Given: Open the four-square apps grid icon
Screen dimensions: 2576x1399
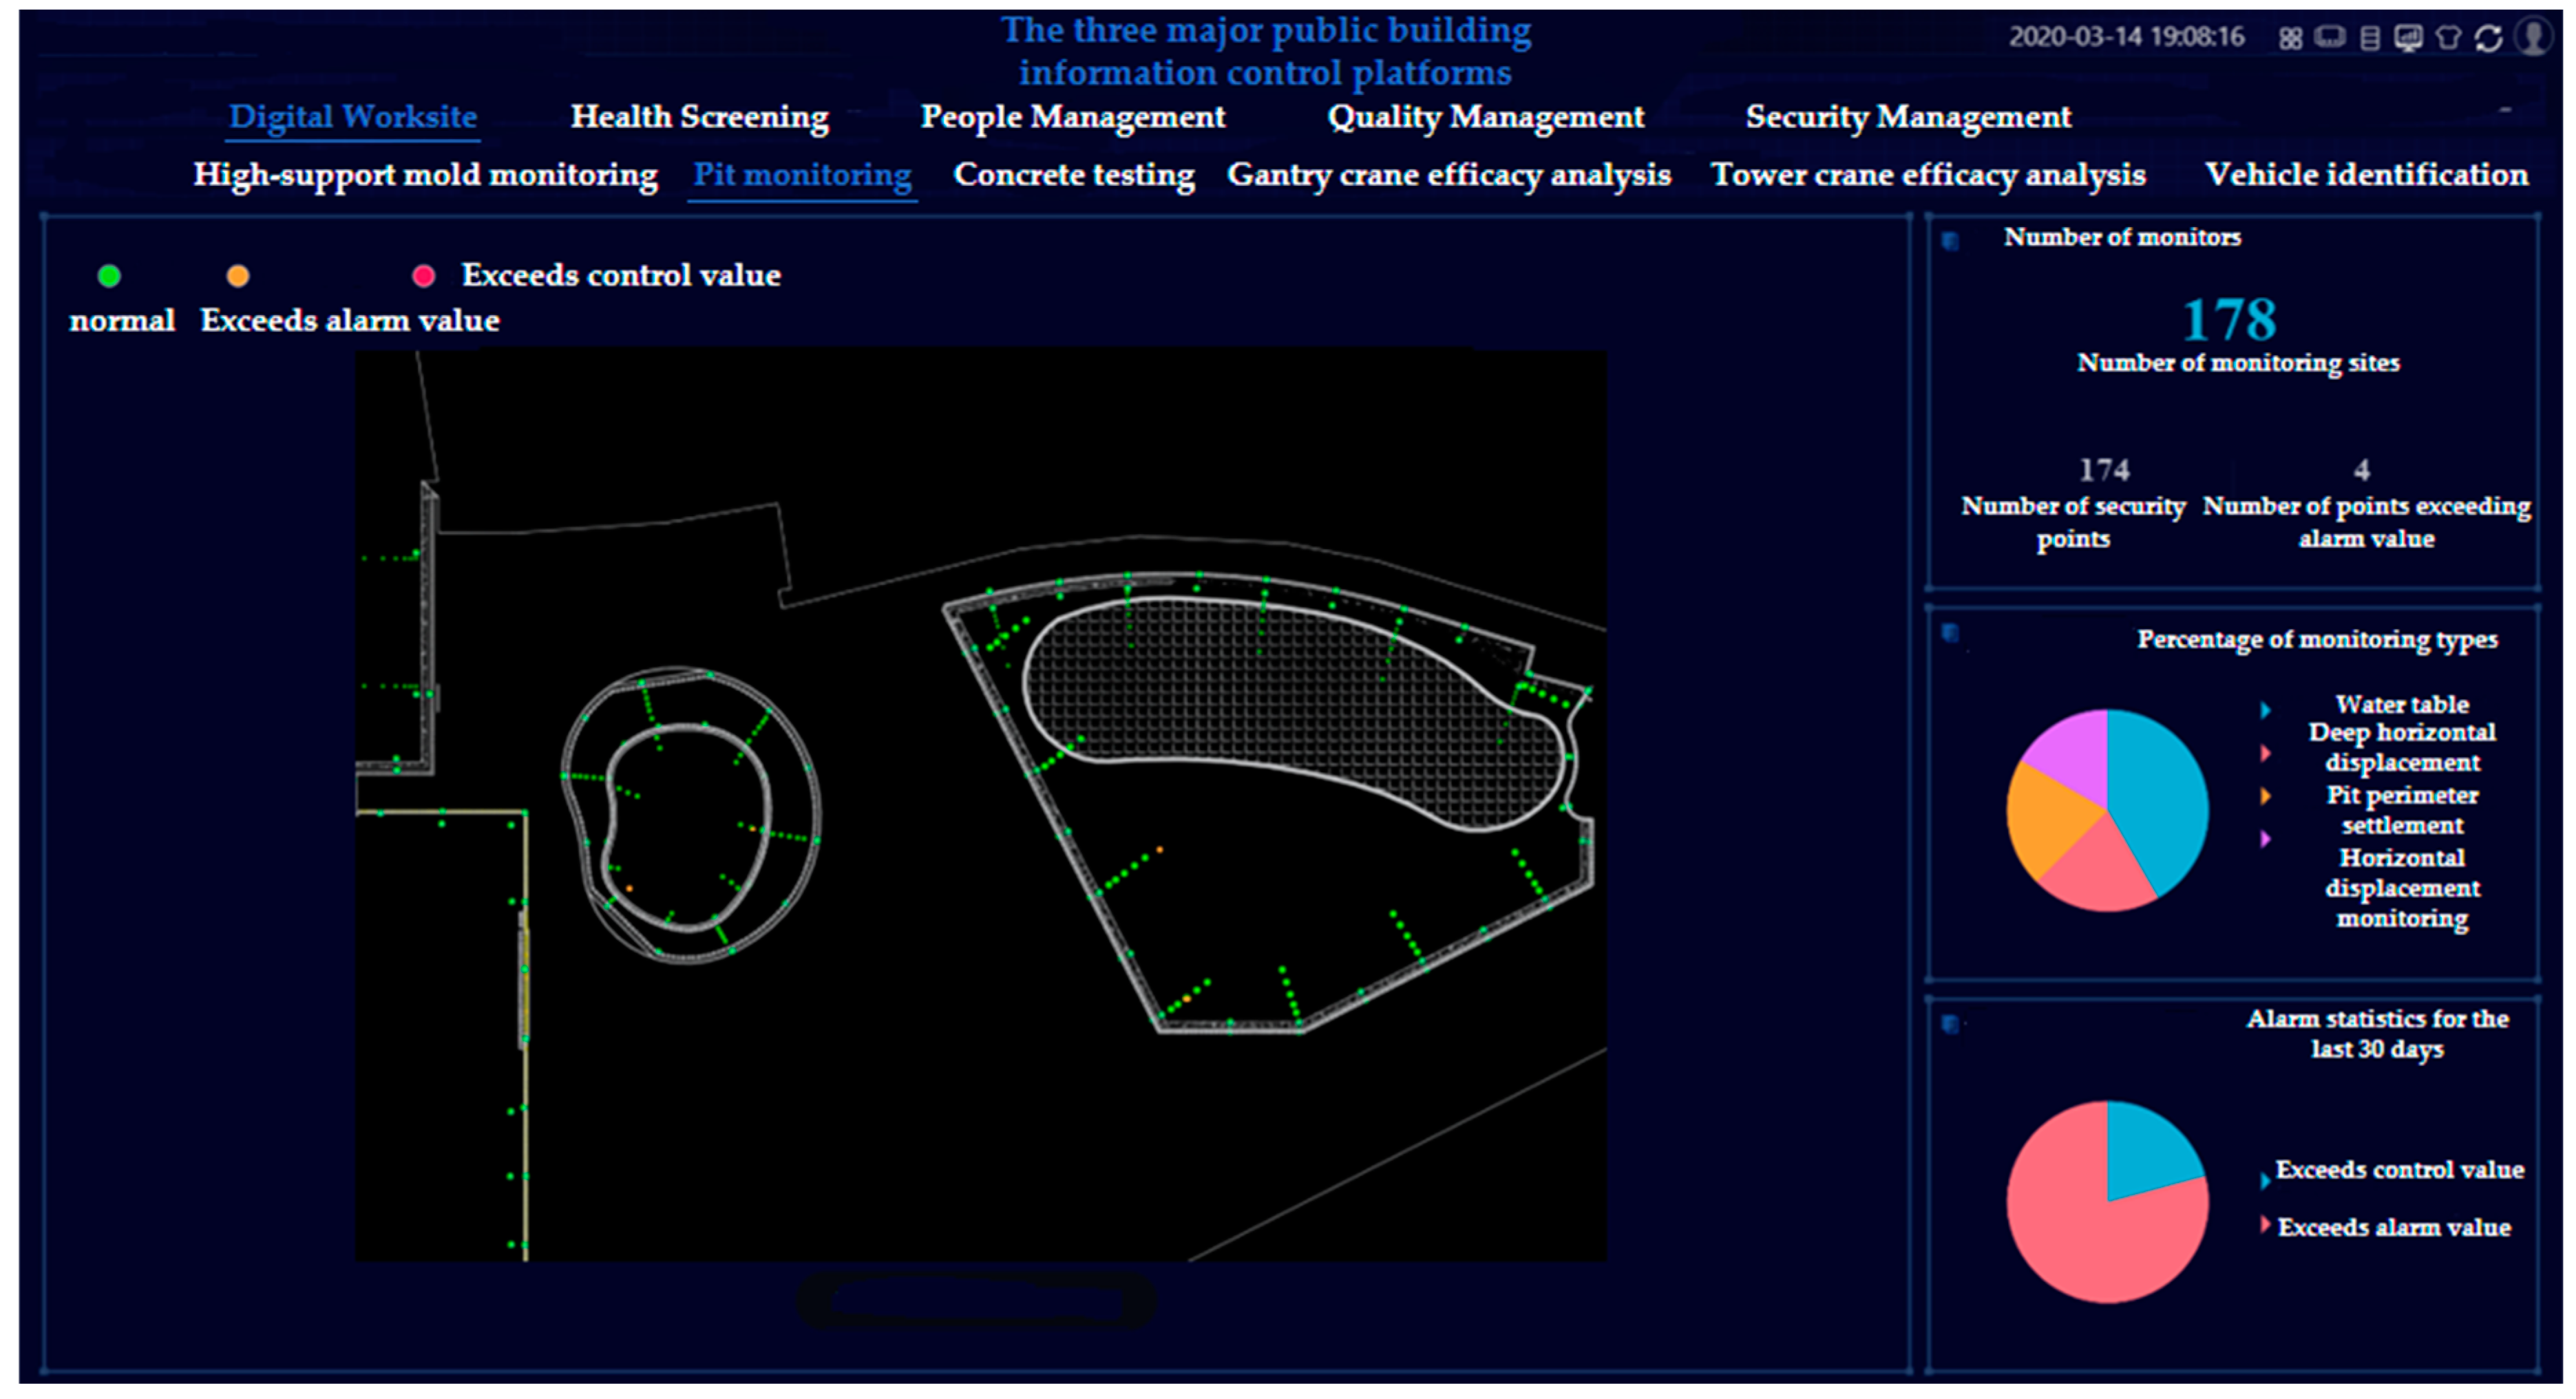Looking at the screenshot, I should (2290, 38).
